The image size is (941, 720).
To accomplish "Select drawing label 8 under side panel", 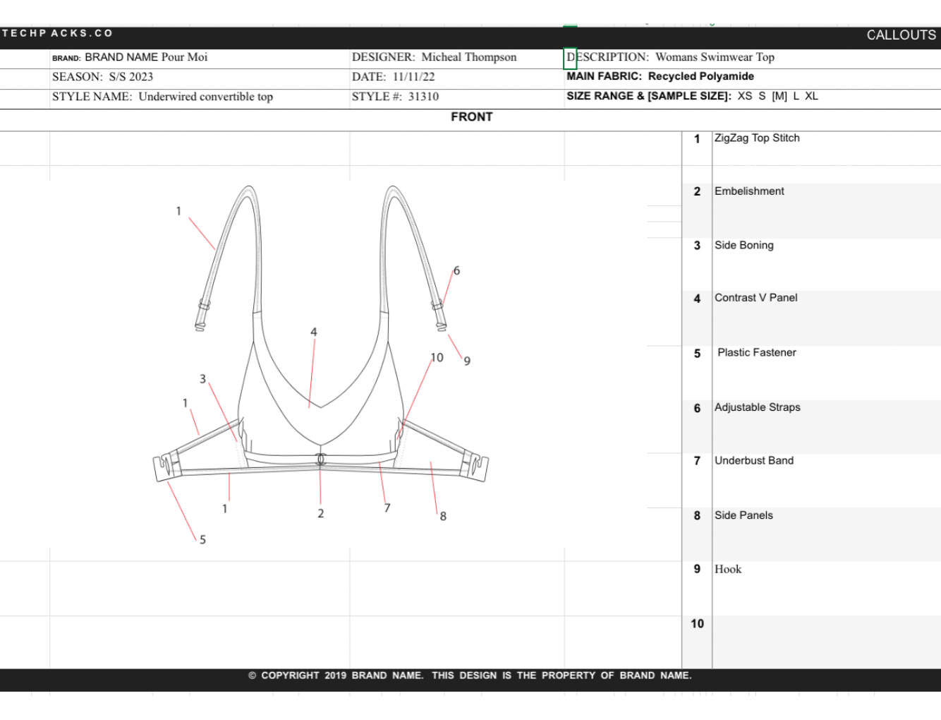I will click(443, 517).
